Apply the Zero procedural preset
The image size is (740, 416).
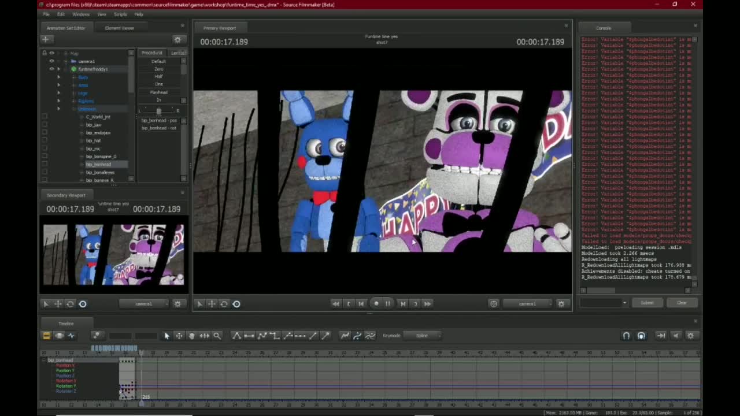[x=159, y=69]
